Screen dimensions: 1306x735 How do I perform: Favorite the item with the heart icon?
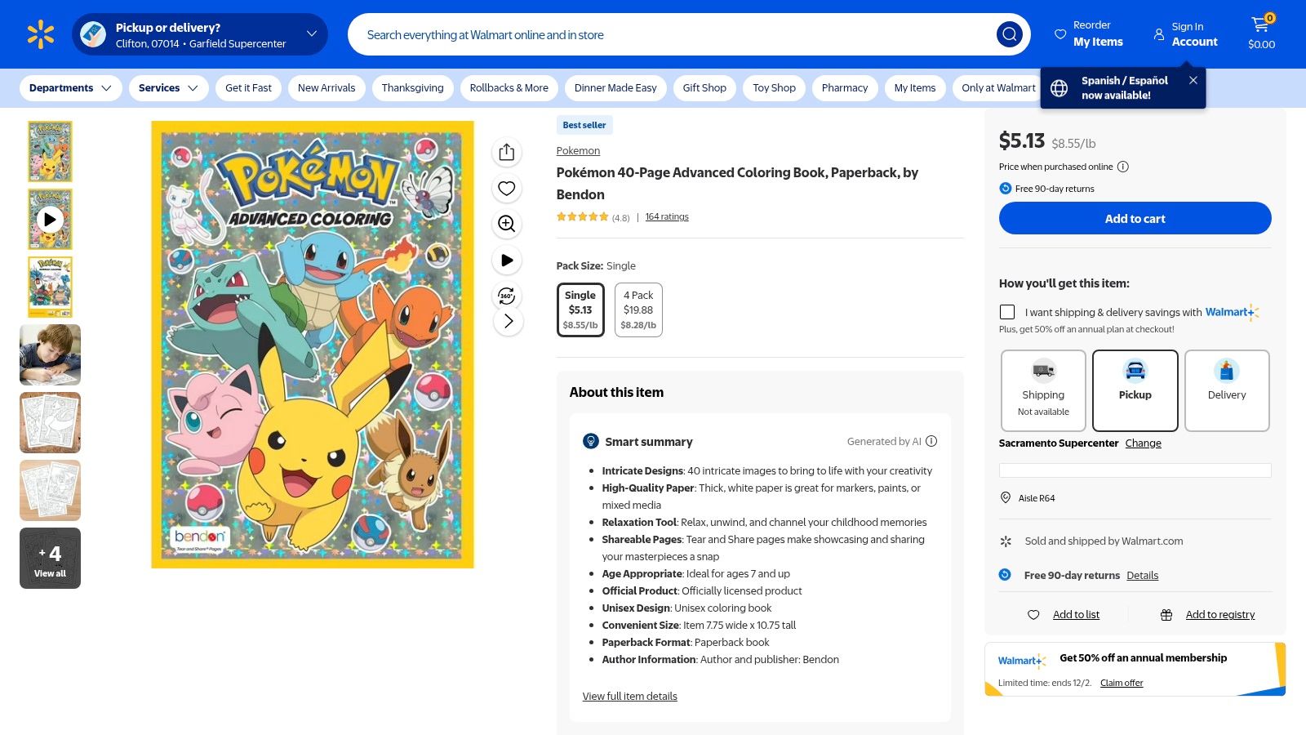tap(506, 188)
